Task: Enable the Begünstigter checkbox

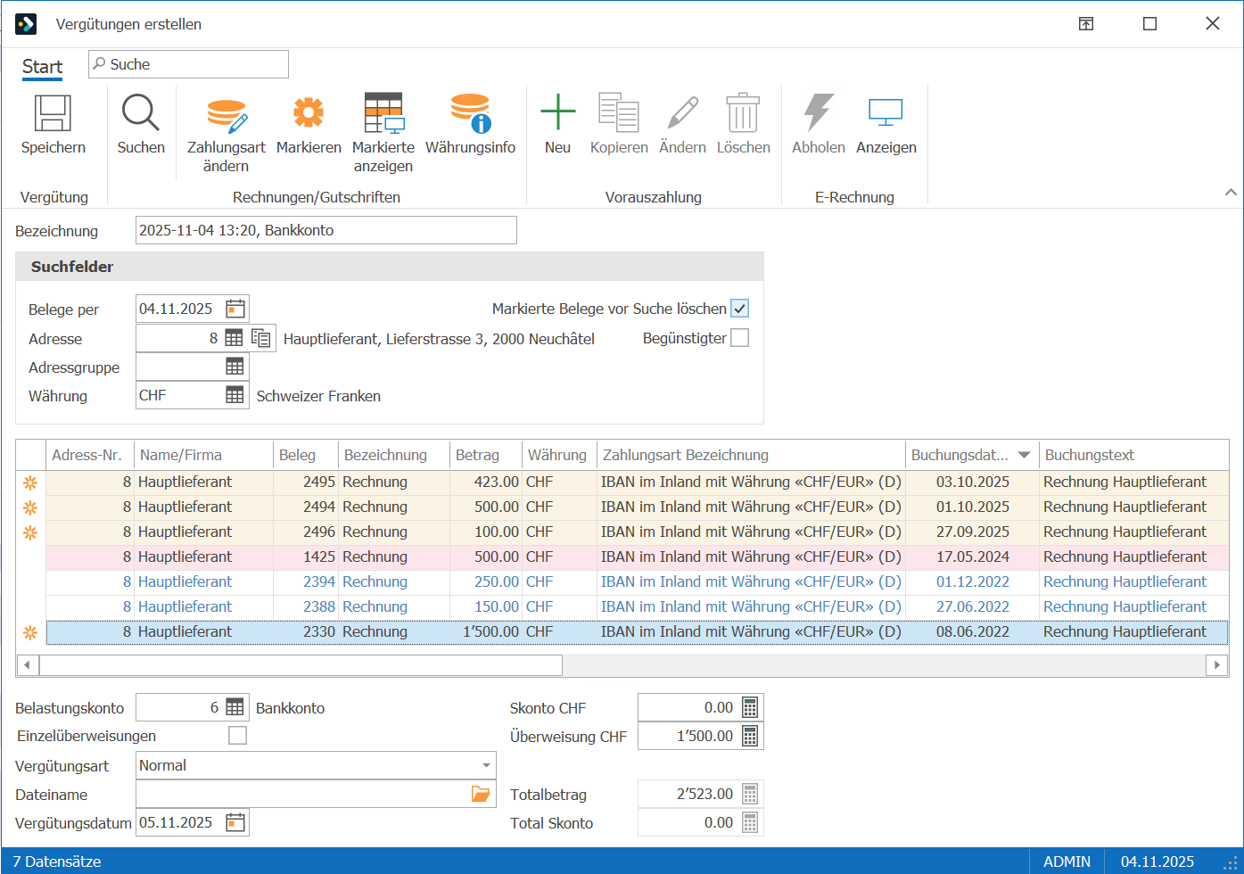Action: (x=740, y=338)
